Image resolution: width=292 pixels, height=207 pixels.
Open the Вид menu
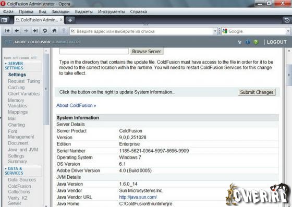[x=42, y=11]
